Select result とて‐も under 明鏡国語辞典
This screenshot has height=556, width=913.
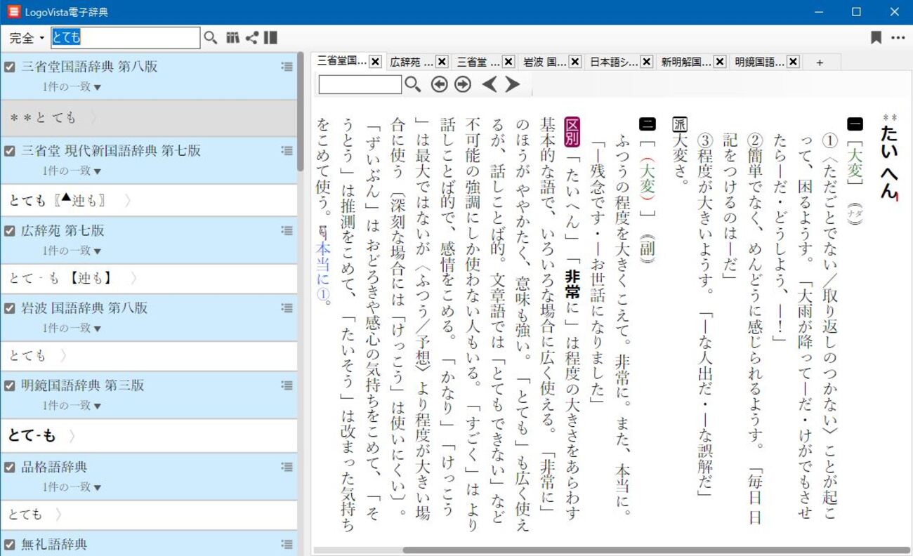(149, 436)
